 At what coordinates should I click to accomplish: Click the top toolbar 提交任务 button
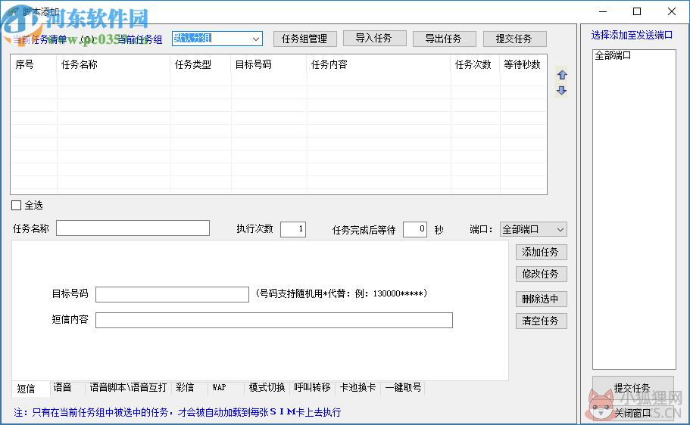514,39
